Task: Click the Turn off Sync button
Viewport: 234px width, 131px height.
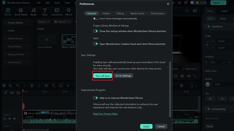Action: (103, 76)
